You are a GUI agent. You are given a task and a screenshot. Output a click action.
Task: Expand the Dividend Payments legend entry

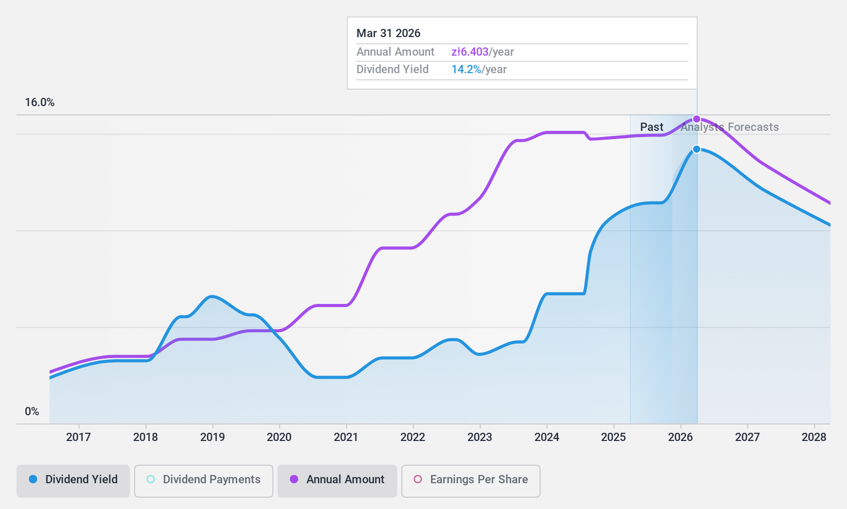coord(203,480)
